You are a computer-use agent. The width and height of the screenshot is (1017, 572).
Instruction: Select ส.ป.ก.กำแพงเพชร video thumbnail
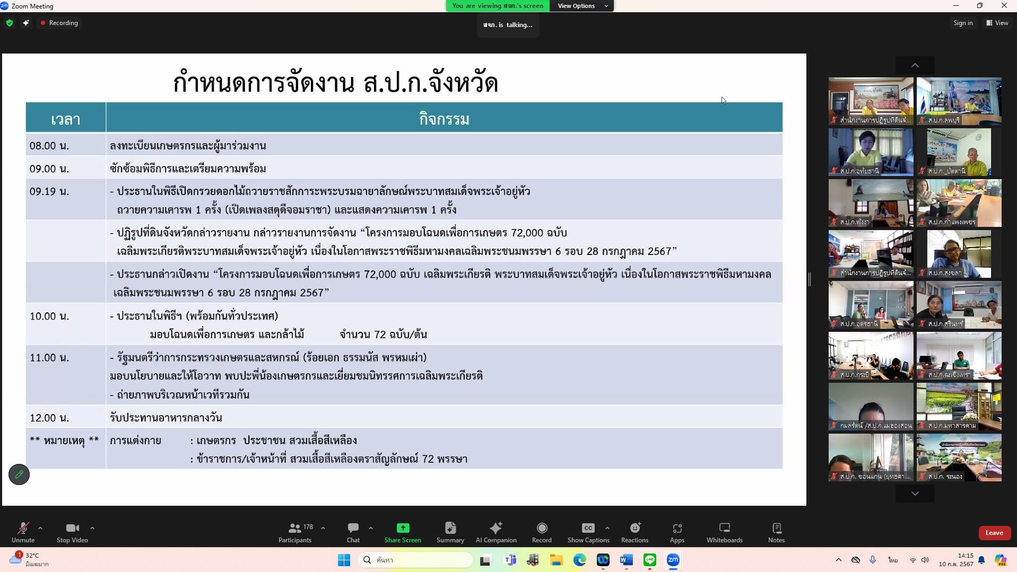tap(959, 203)
